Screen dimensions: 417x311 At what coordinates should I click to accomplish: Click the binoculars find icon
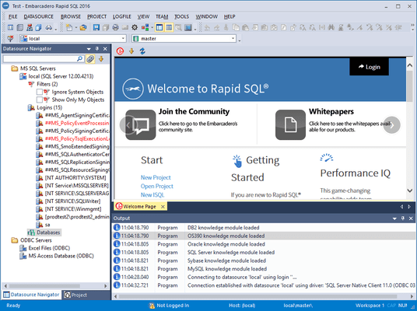tap(49, 27)
